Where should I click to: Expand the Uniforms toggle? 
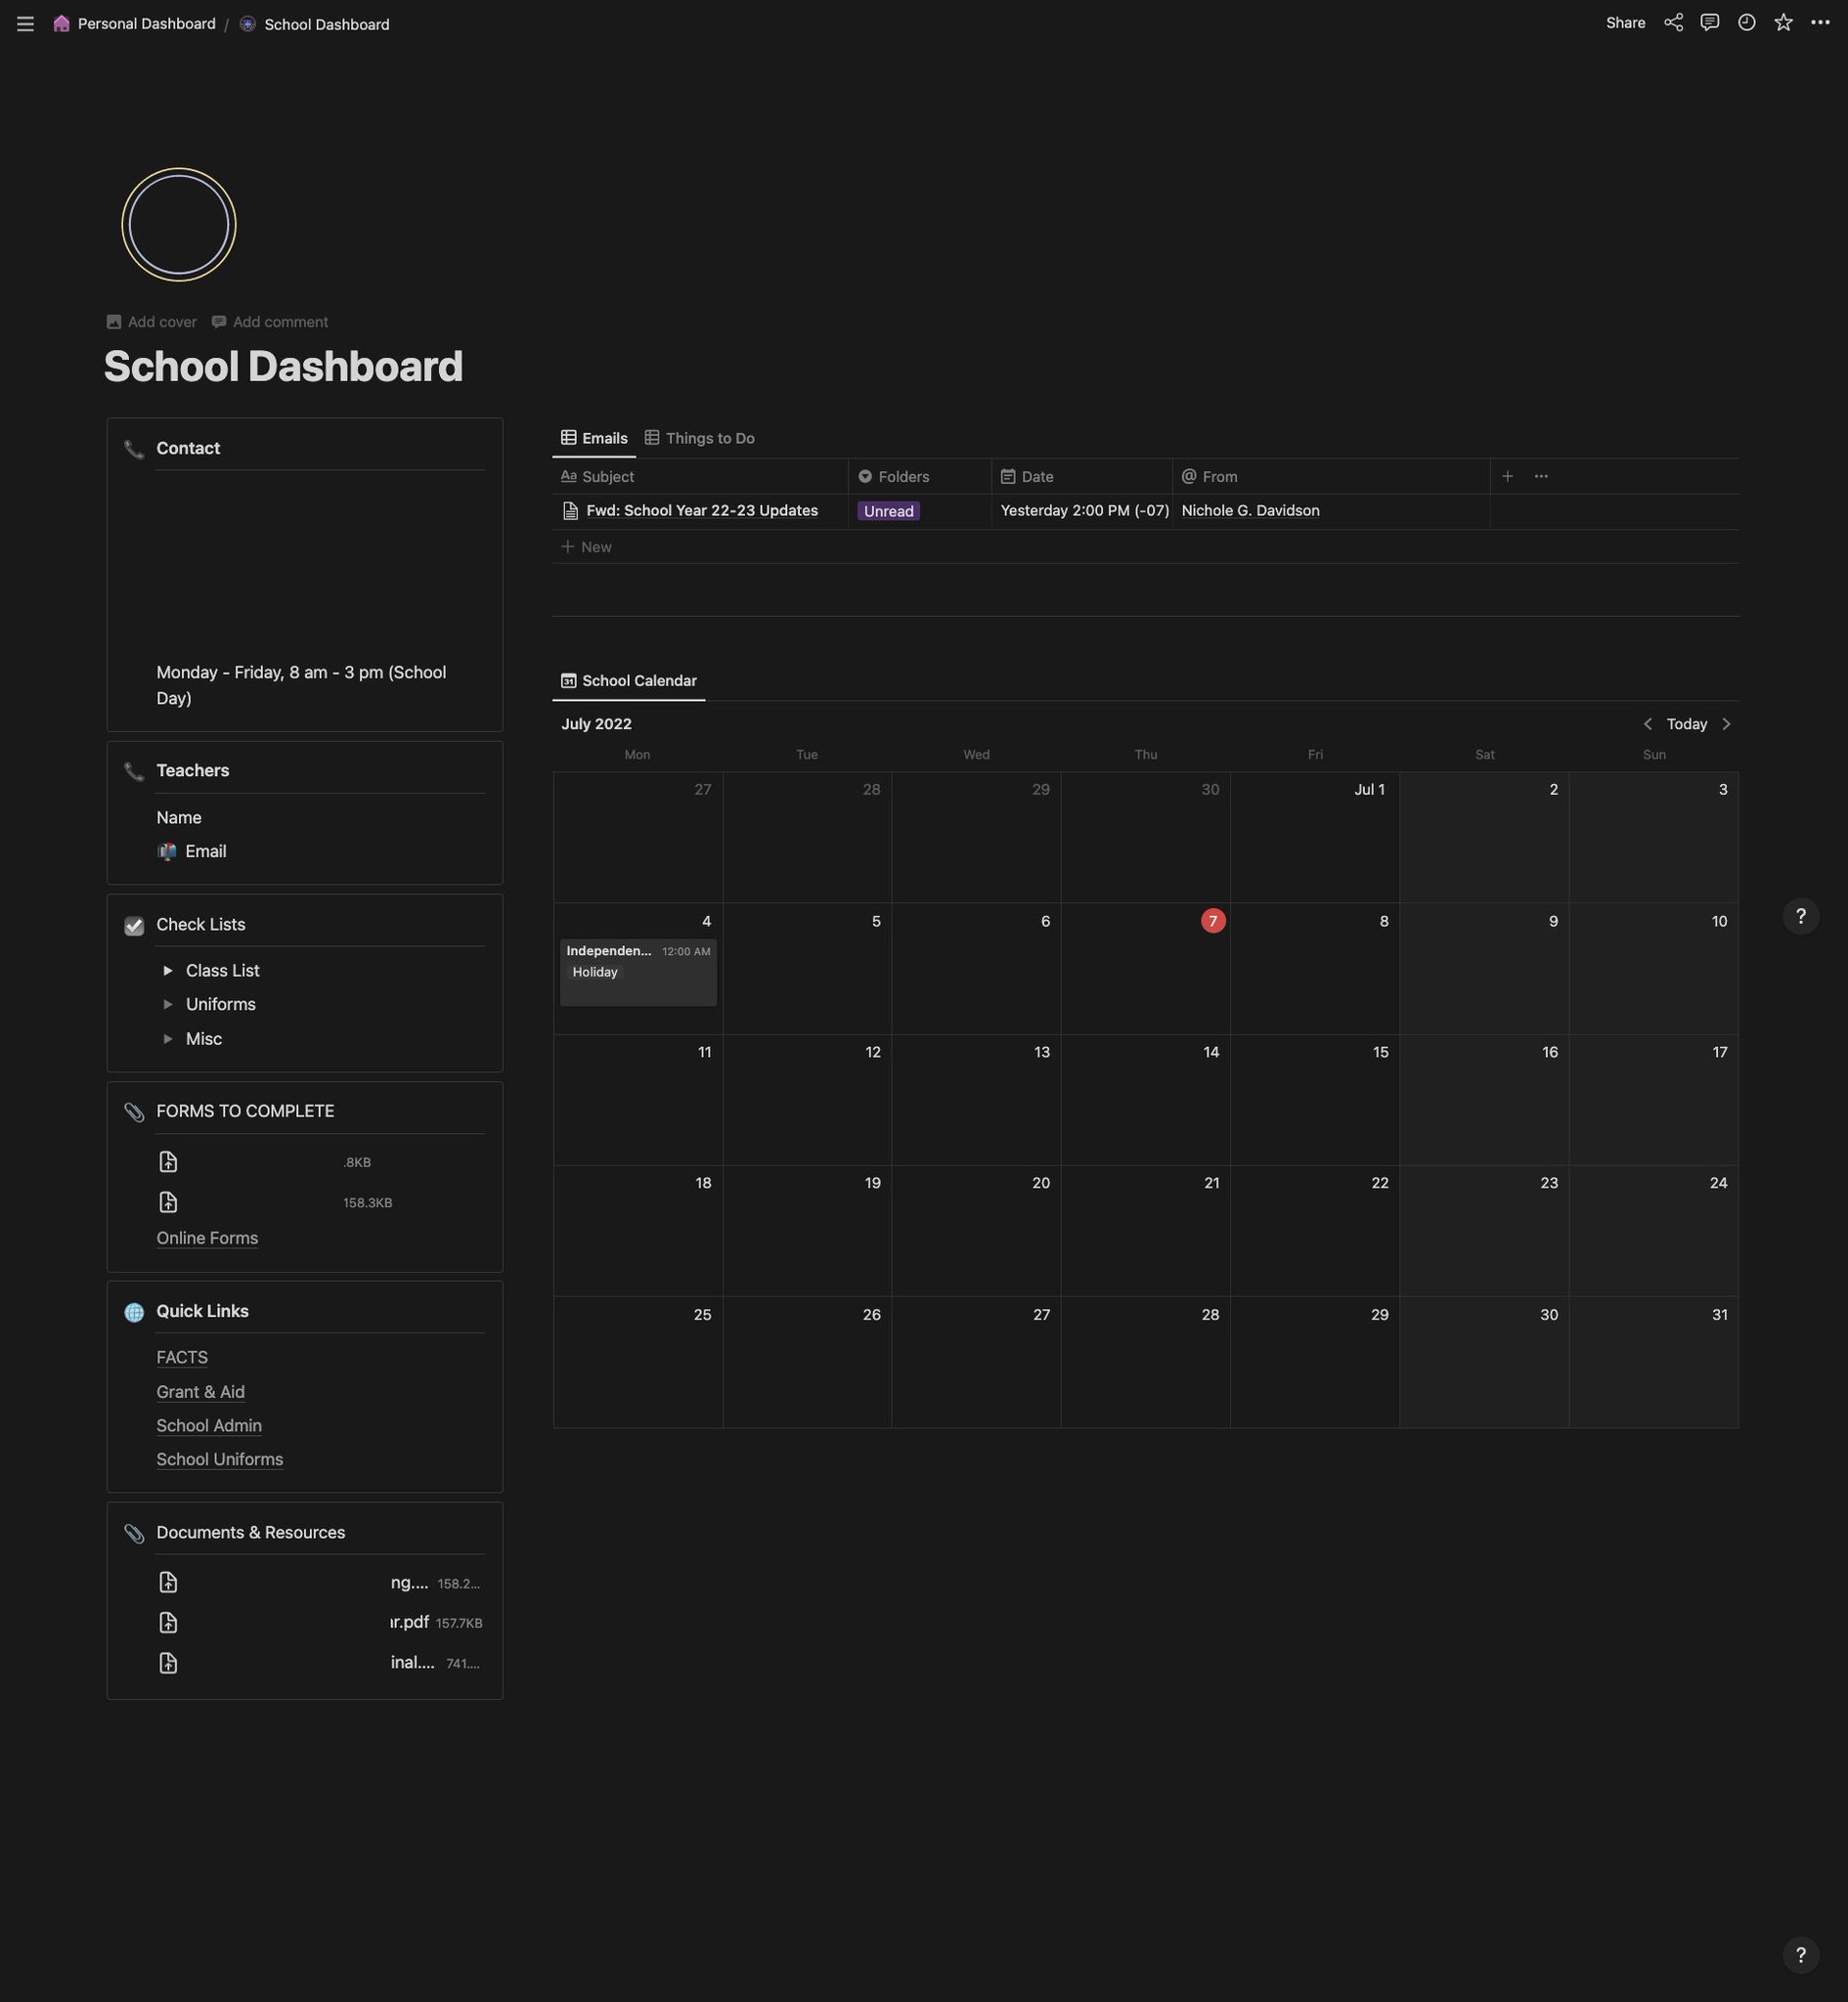168,1005
